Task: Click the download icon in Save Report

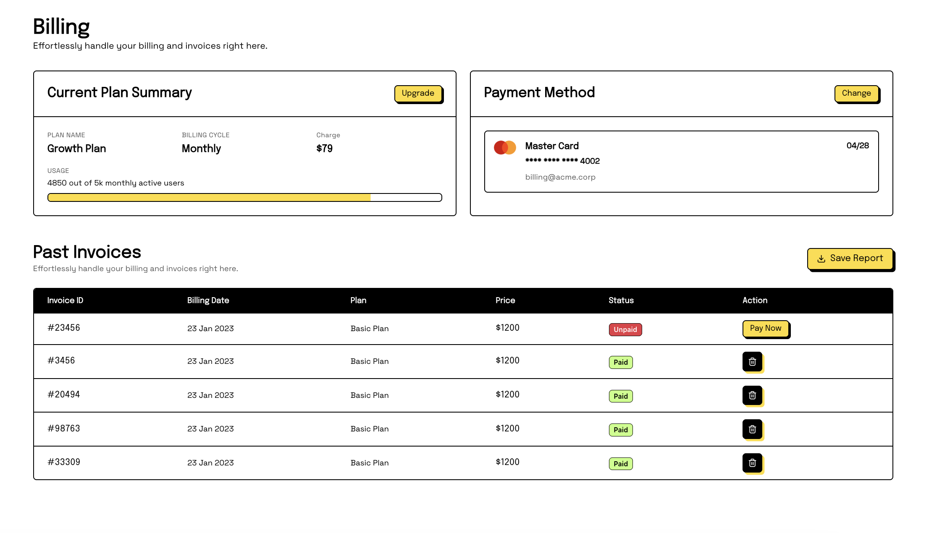Action: tap(821, 259)
